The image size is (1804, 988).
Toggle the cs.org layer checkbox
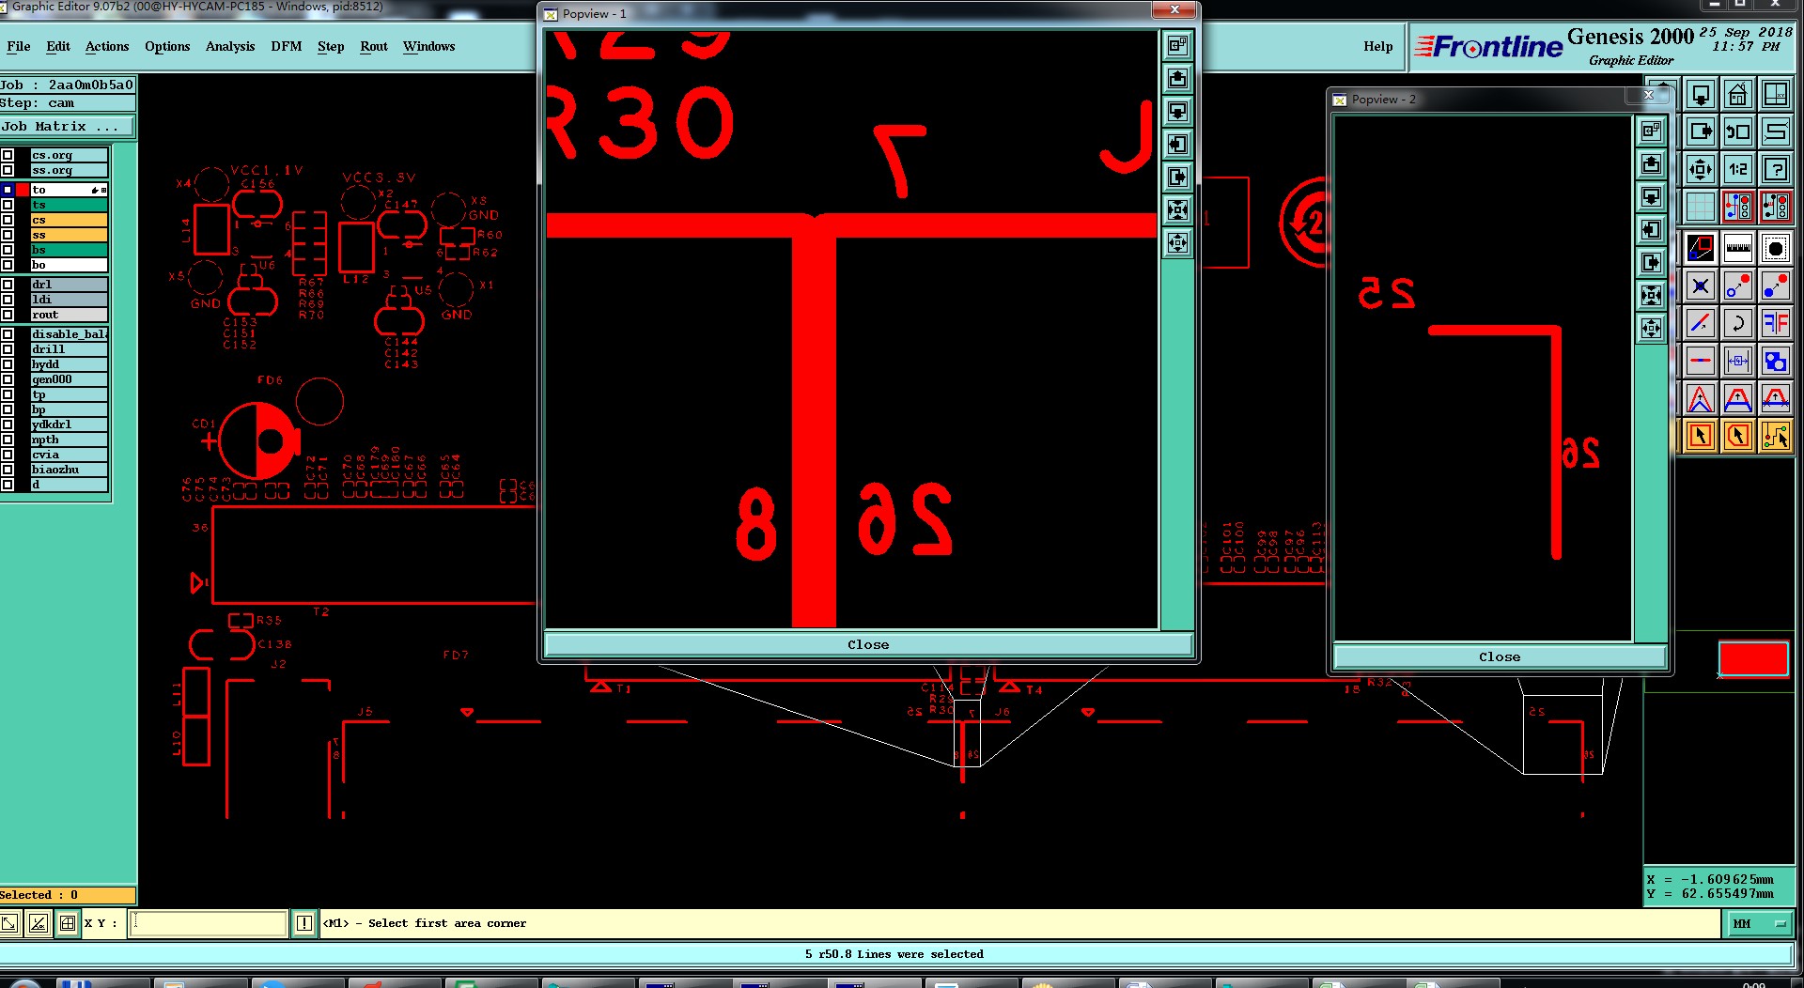[8, 155]
